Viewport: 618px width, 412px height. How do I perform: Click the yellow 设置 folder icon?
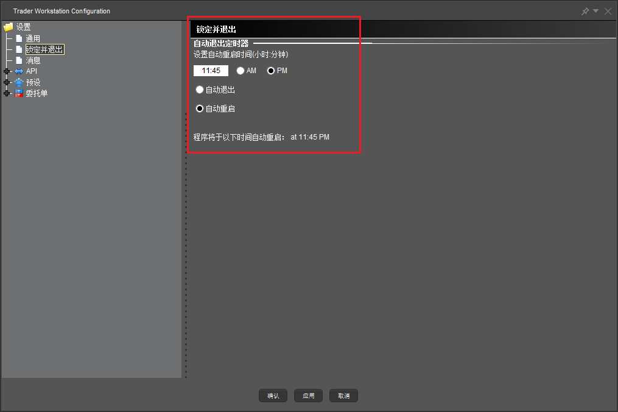(x=9, y=27)
